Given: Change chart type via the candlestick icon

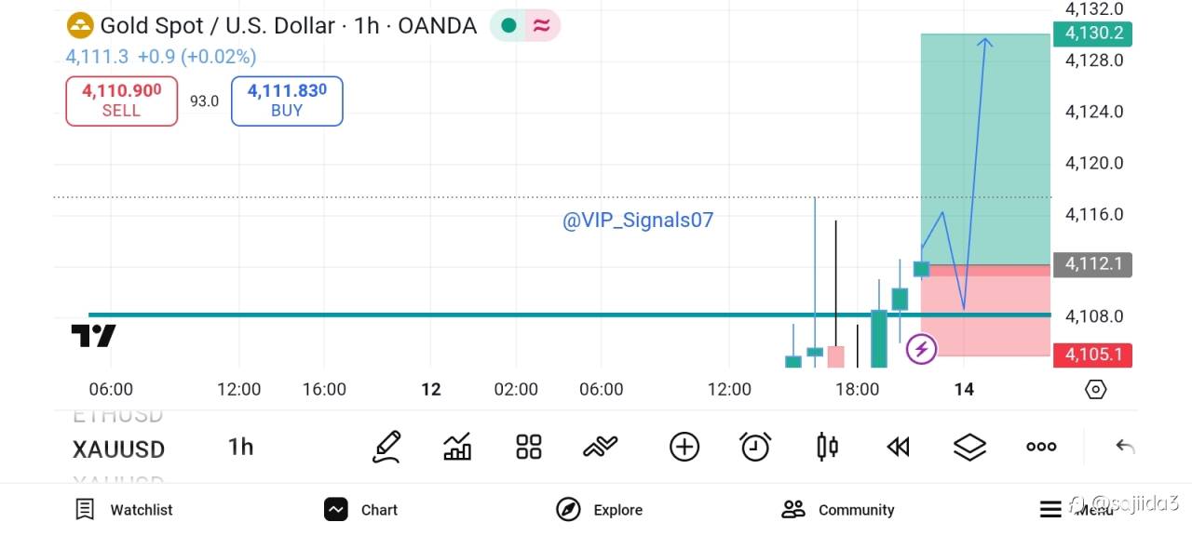Looking at the screenshot, I should point(826,448).
